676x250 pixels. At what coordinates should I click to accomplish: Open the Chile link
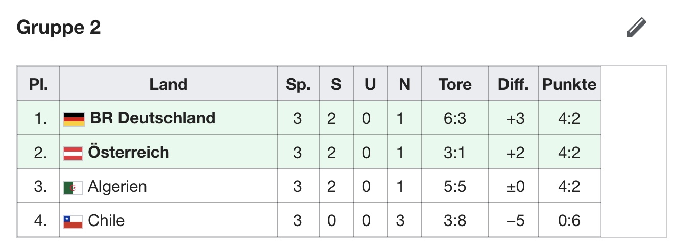[x=106, y=221]
